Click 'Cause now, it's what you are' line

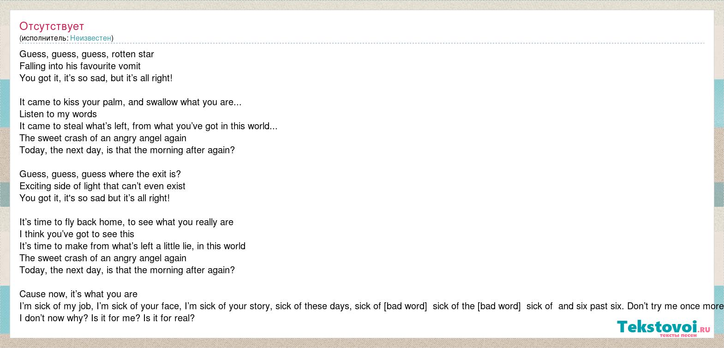point(78,294)
